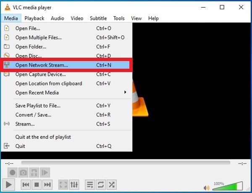This screenshot has width=252, height=193.
Task: Select Save Playlist to File... entry
Action: 66,106
